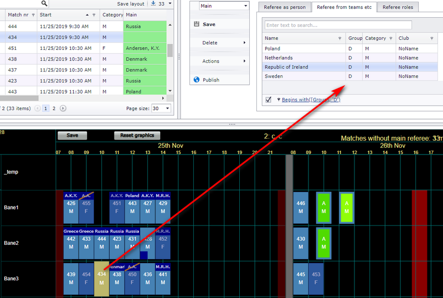This screenshot has width=443, height=298.
Task: Click the Group column header
Action: (x=355, y=38)
